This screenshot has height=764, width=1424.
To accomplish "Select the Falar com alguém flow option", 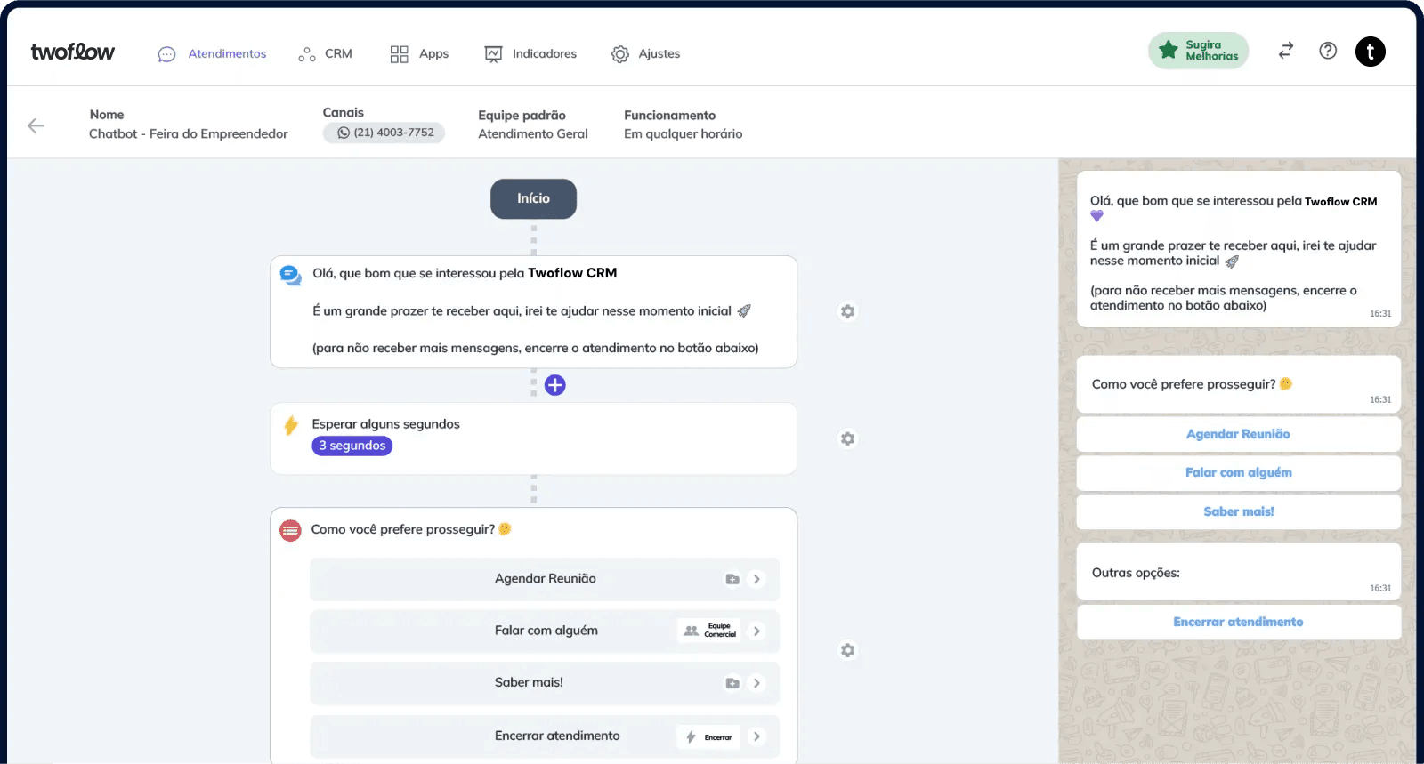I will 545,631.
